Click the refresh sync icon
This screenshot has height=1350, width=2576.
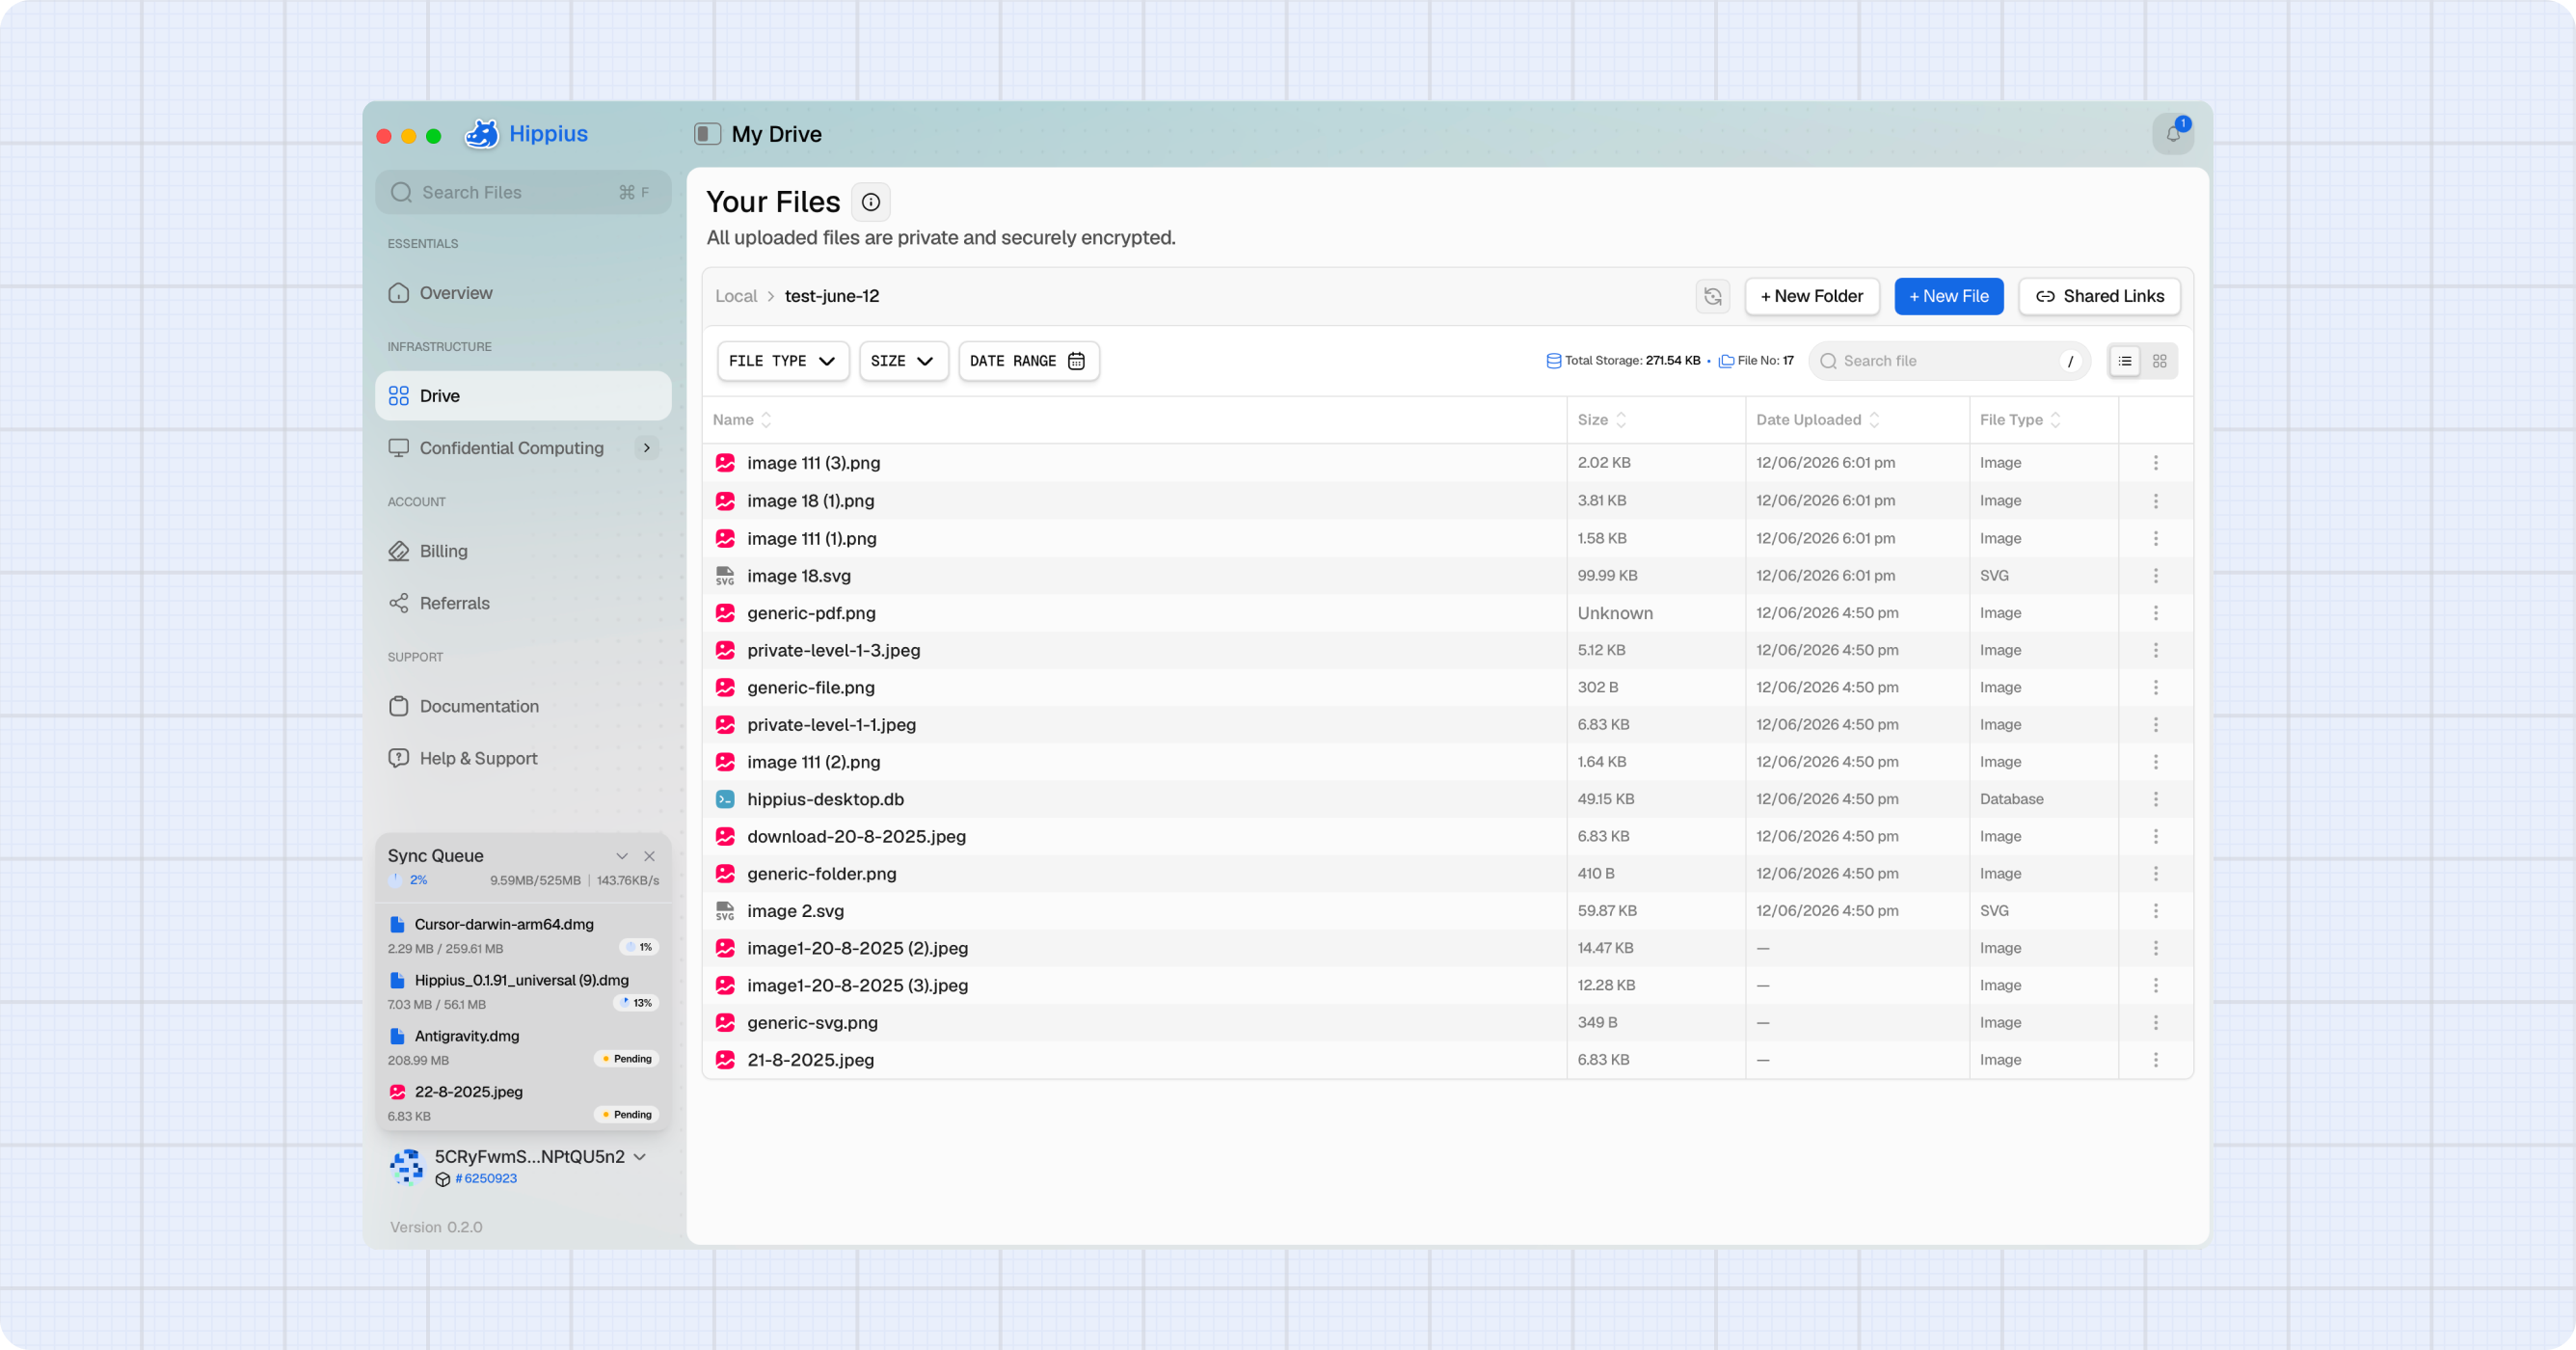pos(1713,296)
